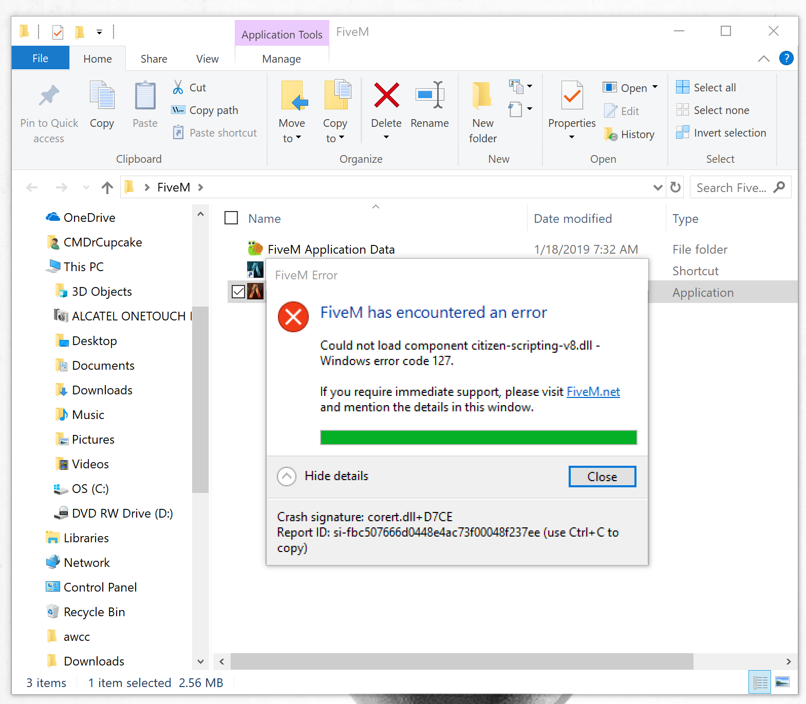Switch to Details view icon in status bar
This screenshot has height=704, width=806.
pyautogui.click(x=760, y=682)
